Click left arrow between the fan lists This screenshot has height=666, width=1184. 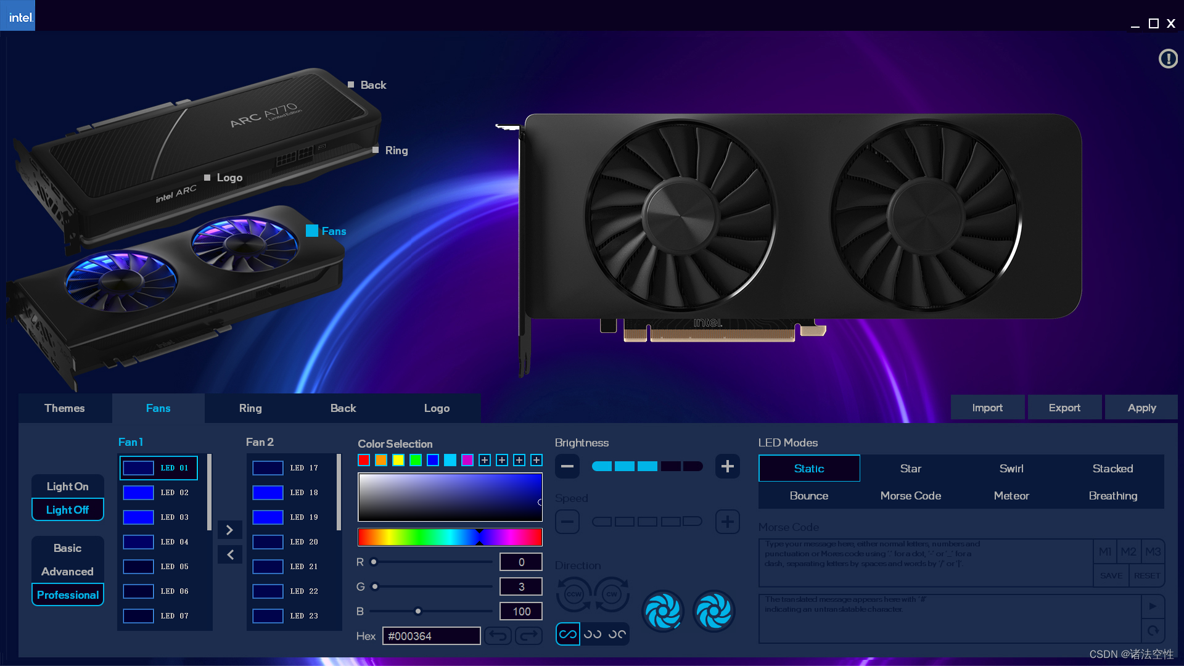point(229,555)
